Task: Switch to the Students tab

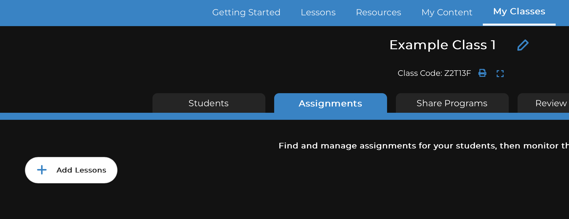Action: click(x=209, y=103)
